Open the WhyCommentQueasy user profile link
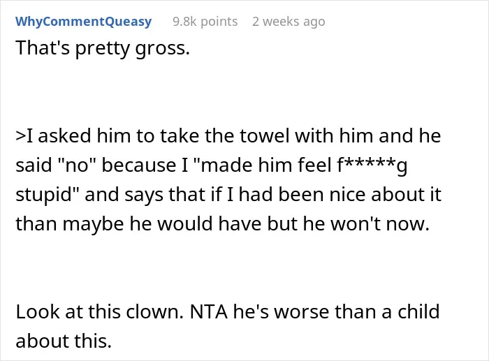The height and width of the screenshot is (361, 489). pos(84,22)
